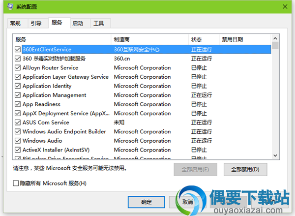This screenshot has height=216, width=295.
Task: Click the 取消 button
Action: click(x=188, y=202)
